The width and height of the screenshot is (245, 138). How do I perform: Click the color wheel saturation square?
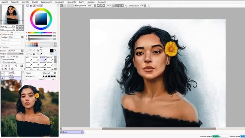(41, 19)
